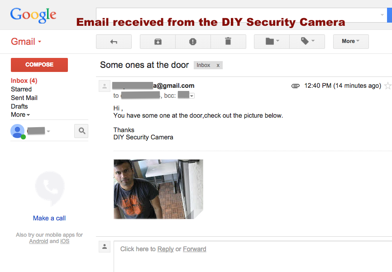
Task: Open Inbox (4) folder
Action: [x=24, y=81]
